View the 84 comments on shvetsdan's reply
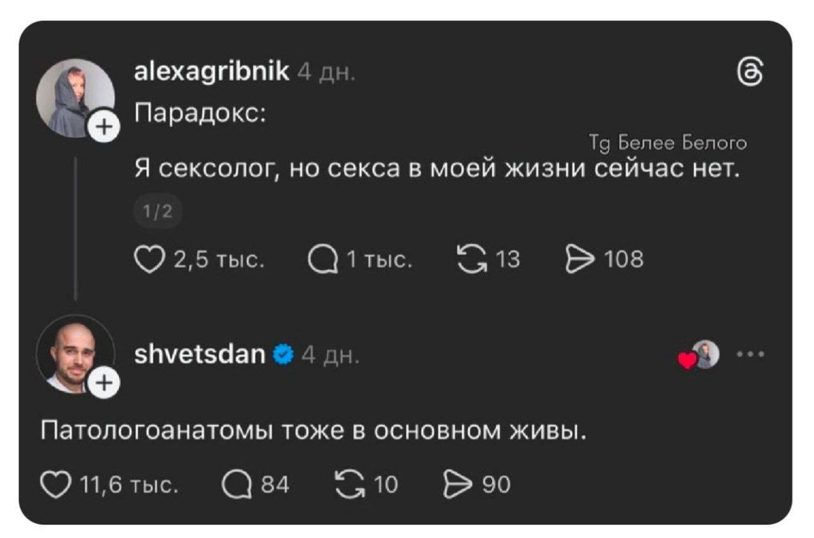 [238, 485]
